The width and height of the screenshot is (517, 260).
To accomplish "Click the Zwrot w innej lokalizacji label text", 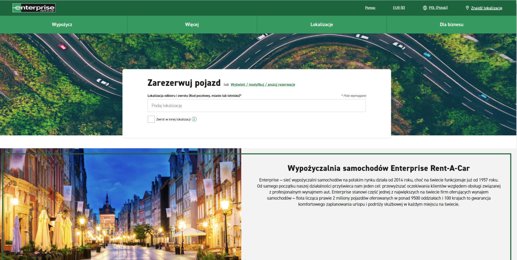I will [173, 119].
